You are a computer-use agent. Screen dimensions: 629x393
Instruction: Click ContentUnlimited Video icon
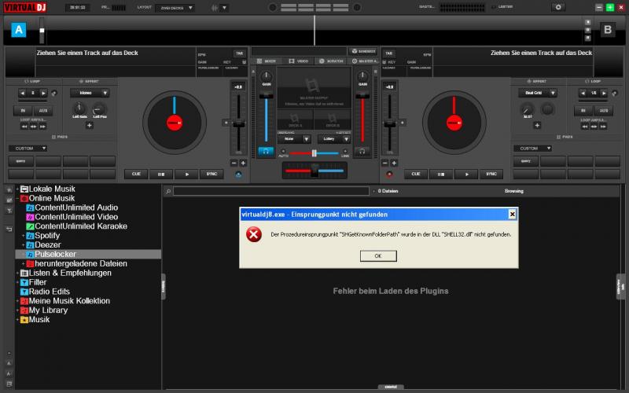click(x=30, y=217)
